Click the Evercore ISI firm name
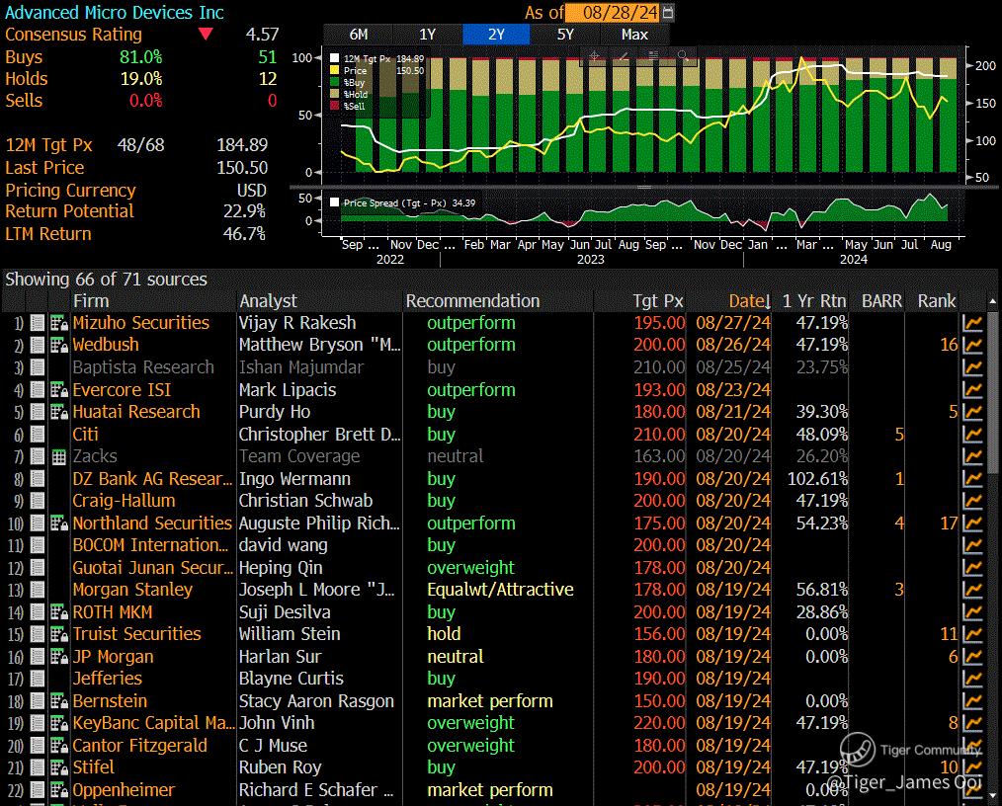1002x806 pixels. pos(122,390)
